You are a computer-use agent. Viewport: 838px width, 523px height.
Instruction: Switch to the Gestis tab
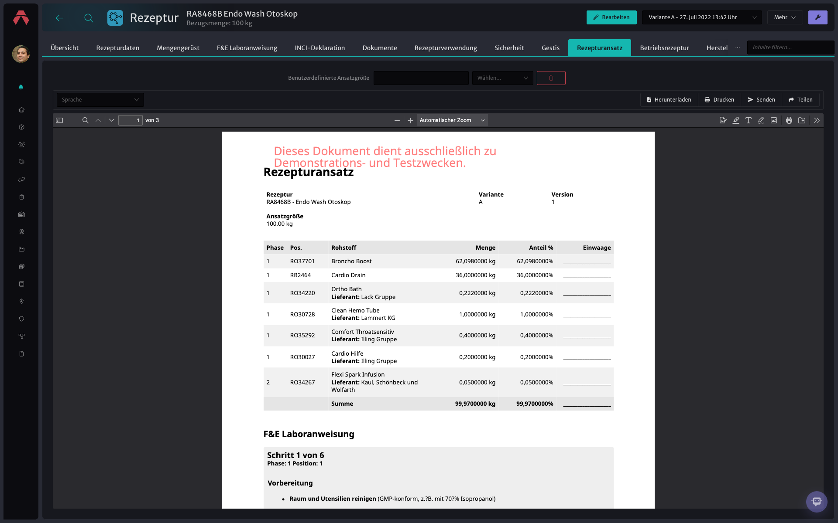(550, 48)
